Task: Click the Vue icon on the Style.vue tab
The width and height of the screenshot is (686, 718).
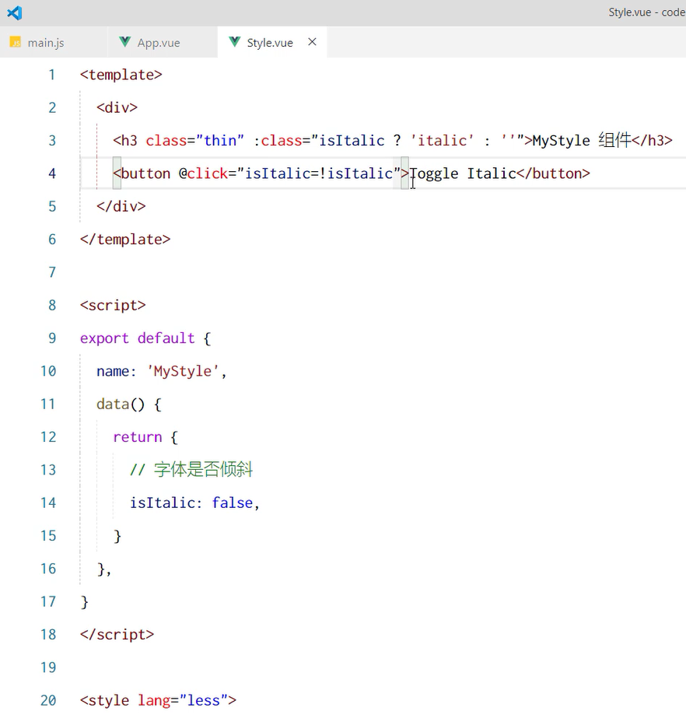Action: (235, 43)
